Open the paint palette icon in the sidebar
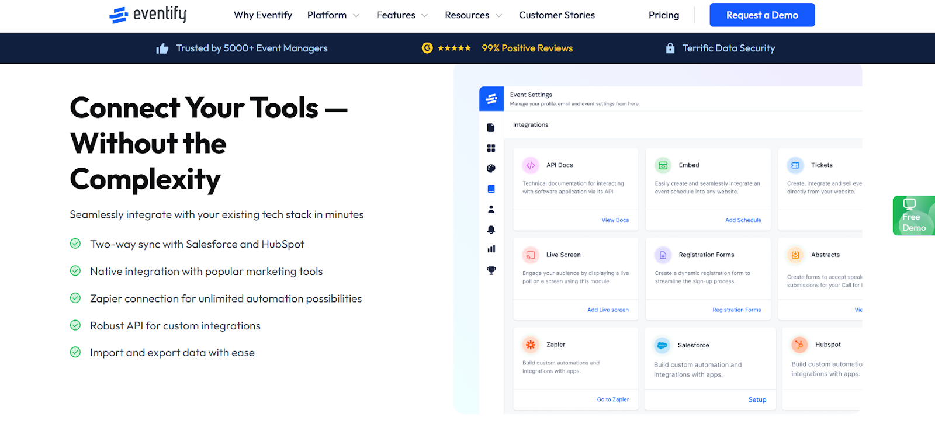935x424 pixels. click(491, 169)
